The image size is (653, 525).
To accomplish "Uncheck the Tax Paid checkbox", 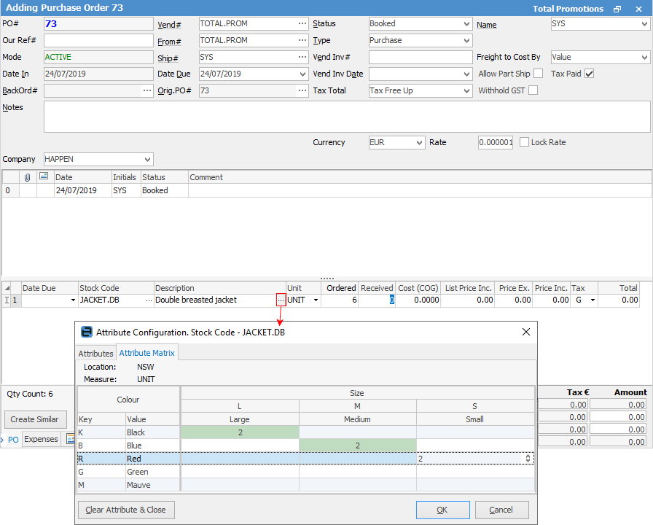I will [x=590, y=74].
